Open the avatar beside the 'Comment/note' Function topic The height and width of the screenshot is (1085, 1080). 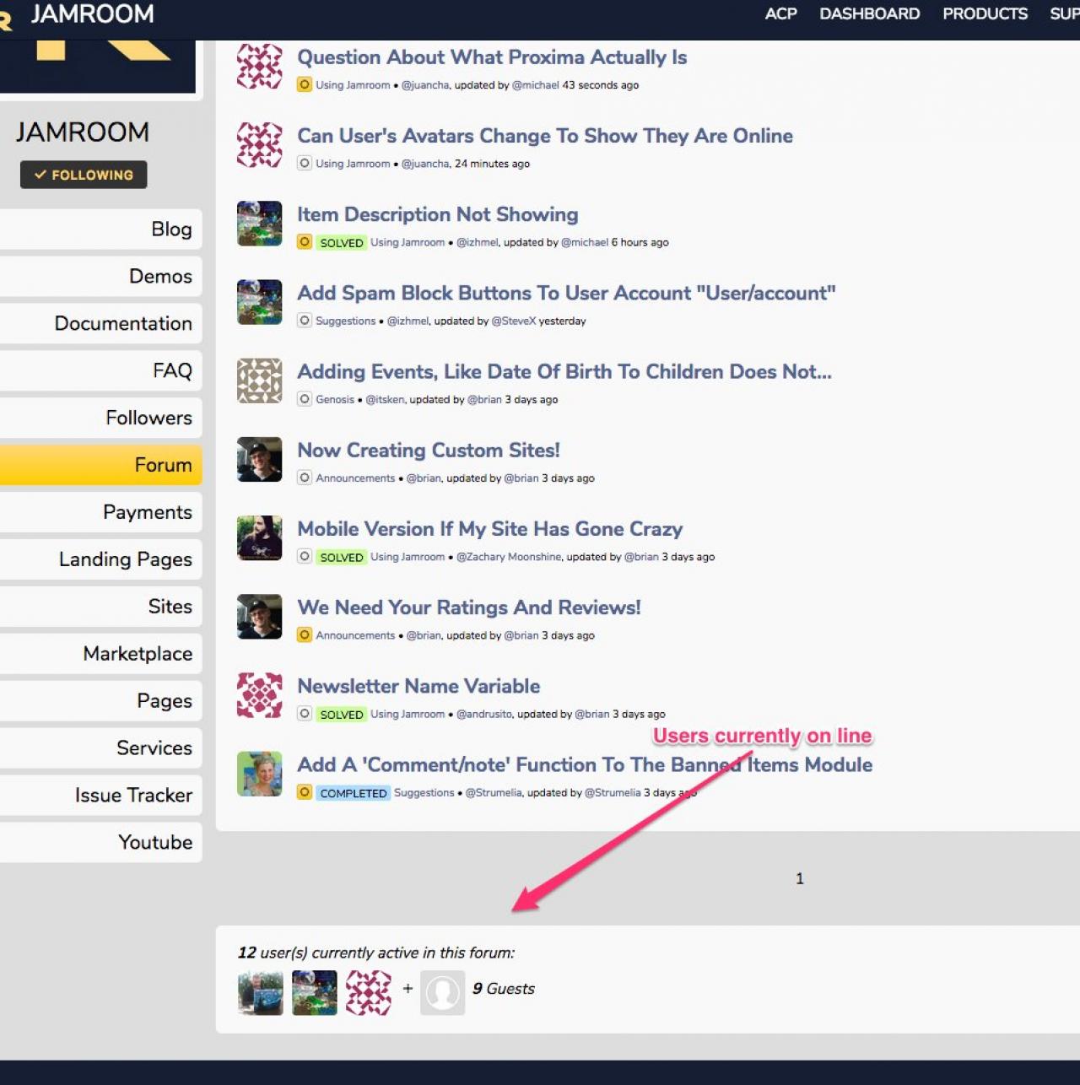pyautogui.click(x=260, y=774)
